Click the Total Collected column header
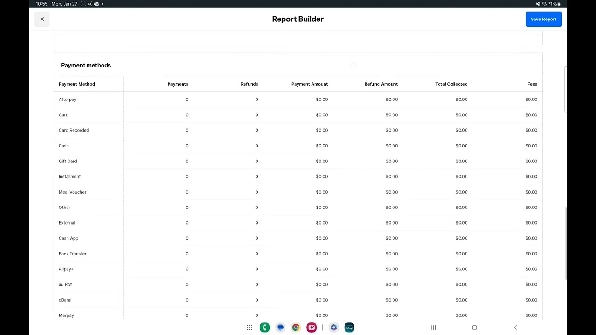The image size is (596, 335). (451, 84)
